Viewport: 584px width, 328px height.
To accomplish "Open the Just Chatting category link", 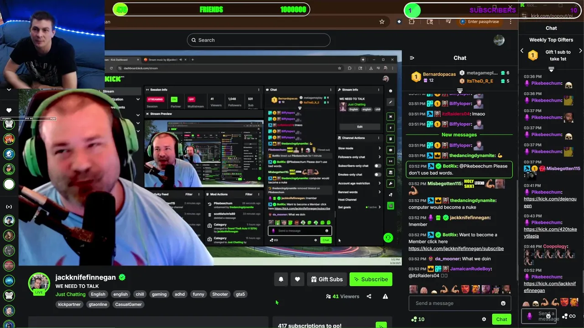I will (70, 294).
